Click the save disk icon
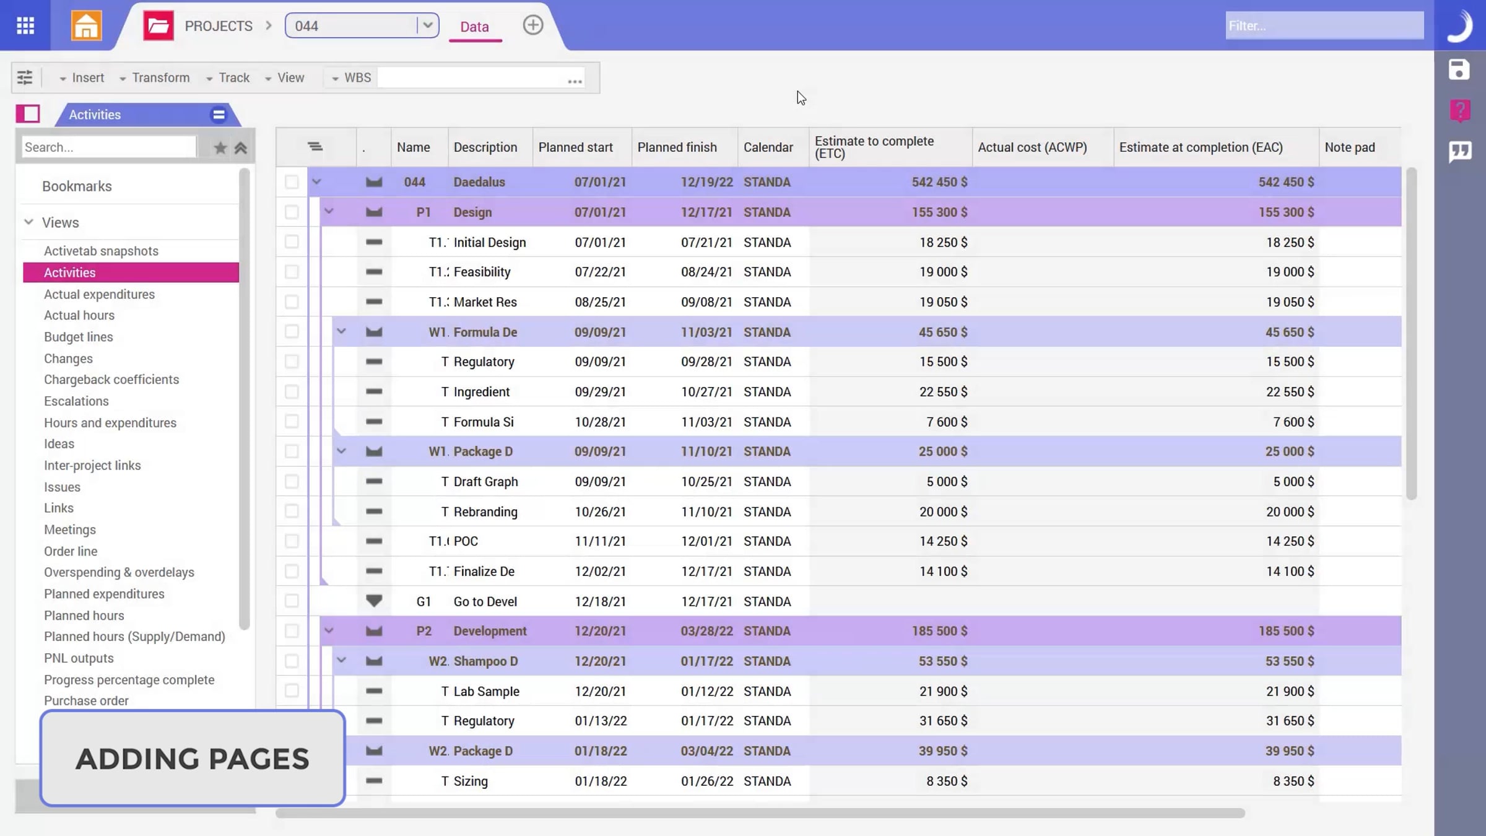The height and width of the screenshot is (836, 1486). pyautogui.click(x=1459, y=69)
